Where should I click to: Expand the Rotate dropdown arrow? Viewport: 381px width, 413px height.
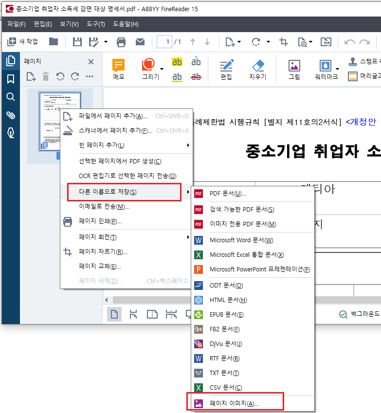click(x=268, y=42)
